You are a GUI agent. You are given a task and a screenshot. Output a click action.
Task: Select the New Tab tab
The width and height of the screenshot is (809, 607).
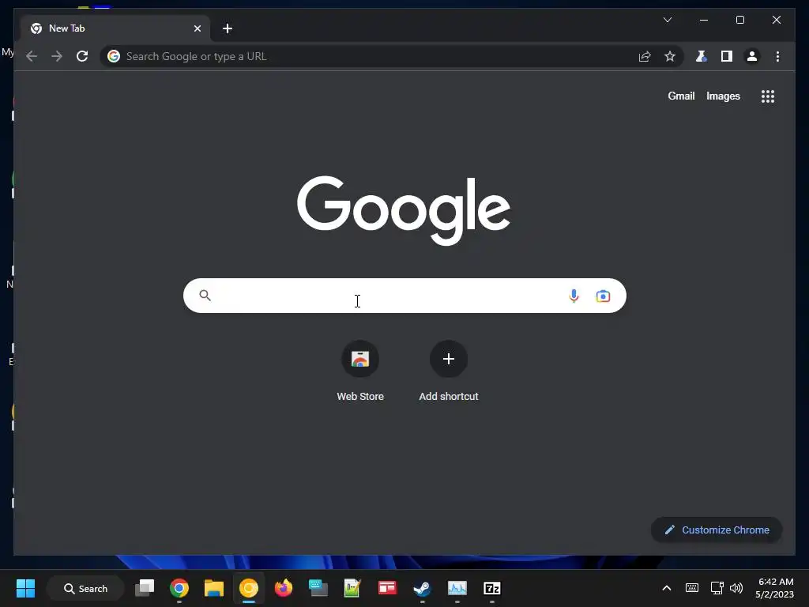[115, 28]
